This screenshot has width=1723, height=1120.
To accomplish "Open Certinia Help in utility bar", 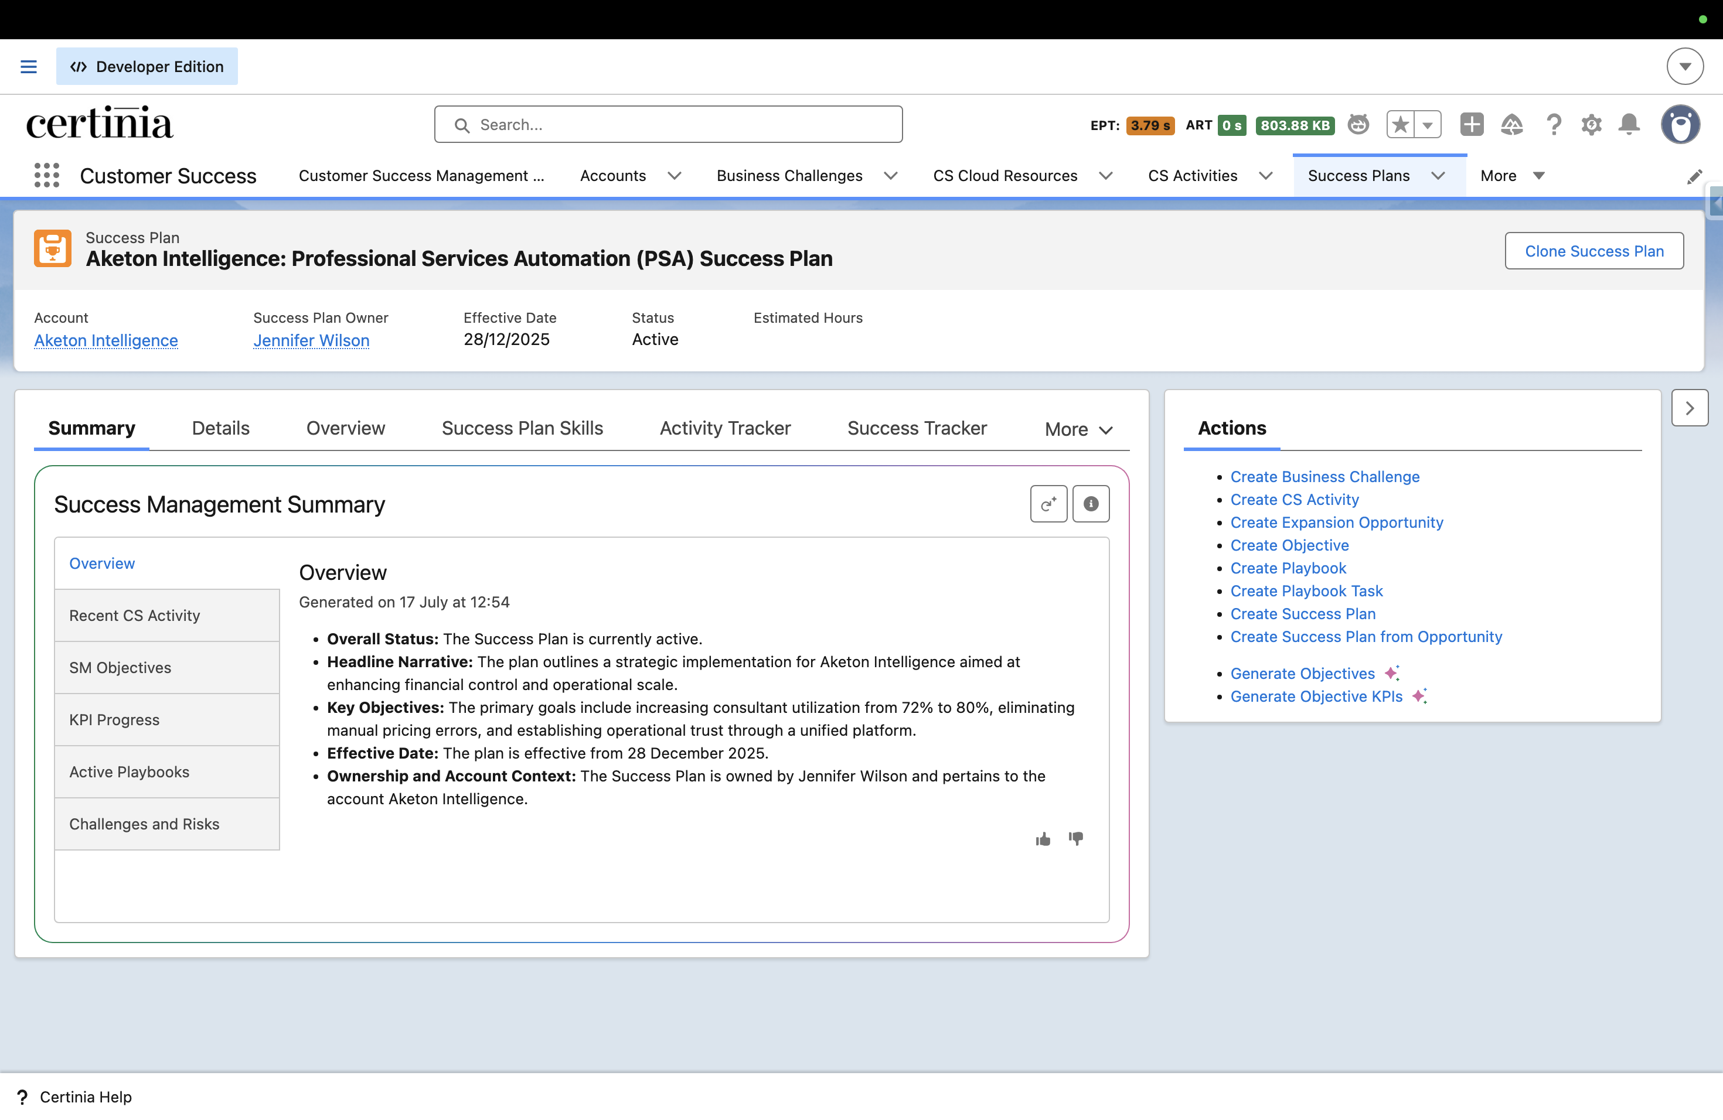I will 74,1097.
